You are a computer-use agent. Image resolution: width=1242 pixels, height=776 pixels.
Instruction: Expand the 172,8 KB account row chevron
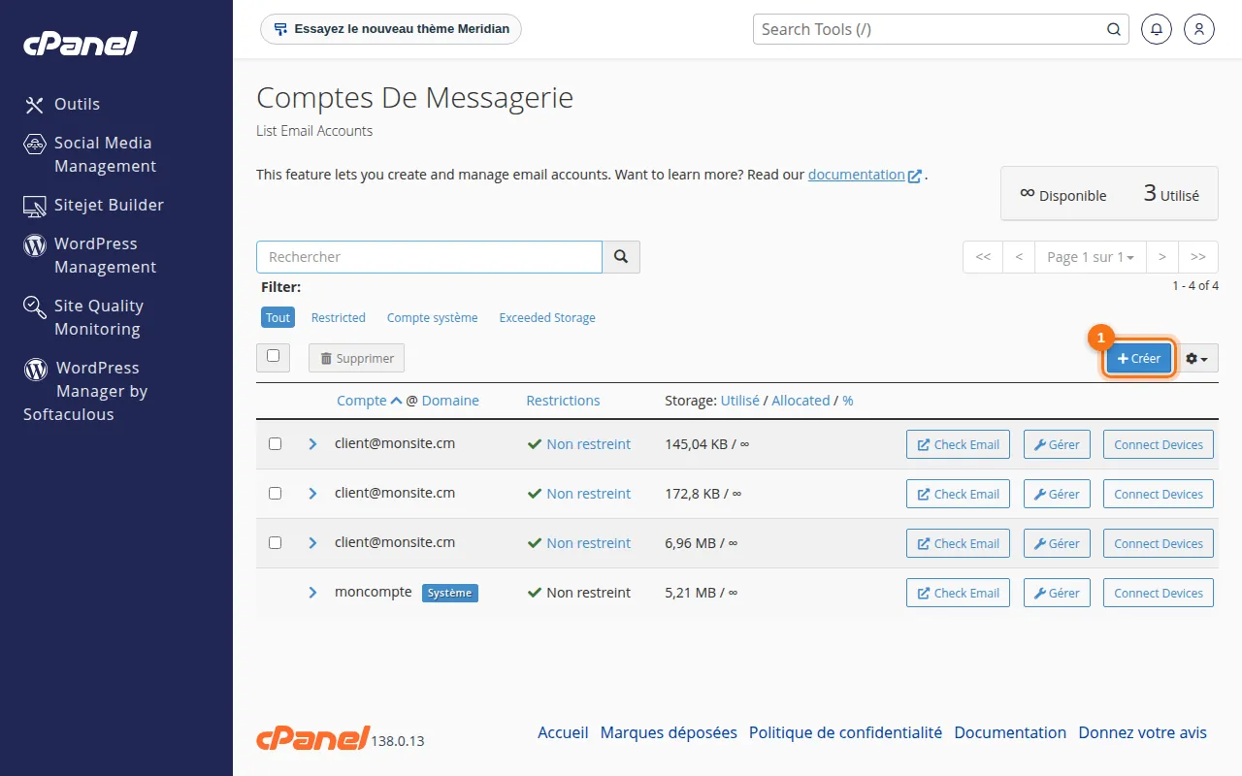[312, 493]
